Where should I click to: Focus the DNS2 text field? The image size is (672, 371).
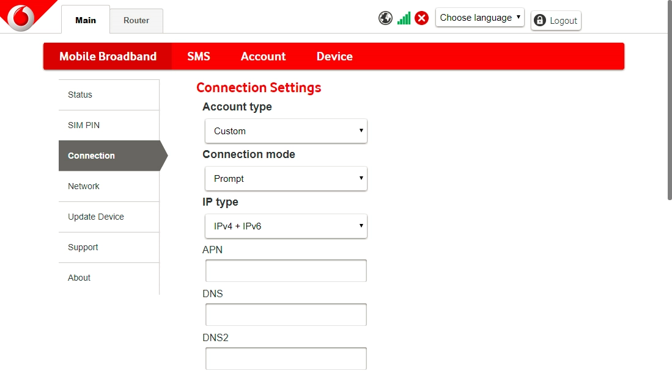pos(286,358)
